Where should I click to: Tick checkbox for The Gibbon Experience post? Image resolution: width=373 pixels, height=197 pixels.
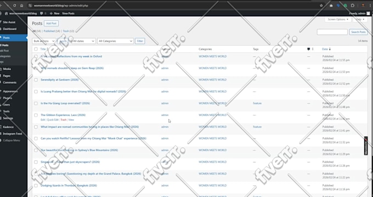tap(36, 115)
